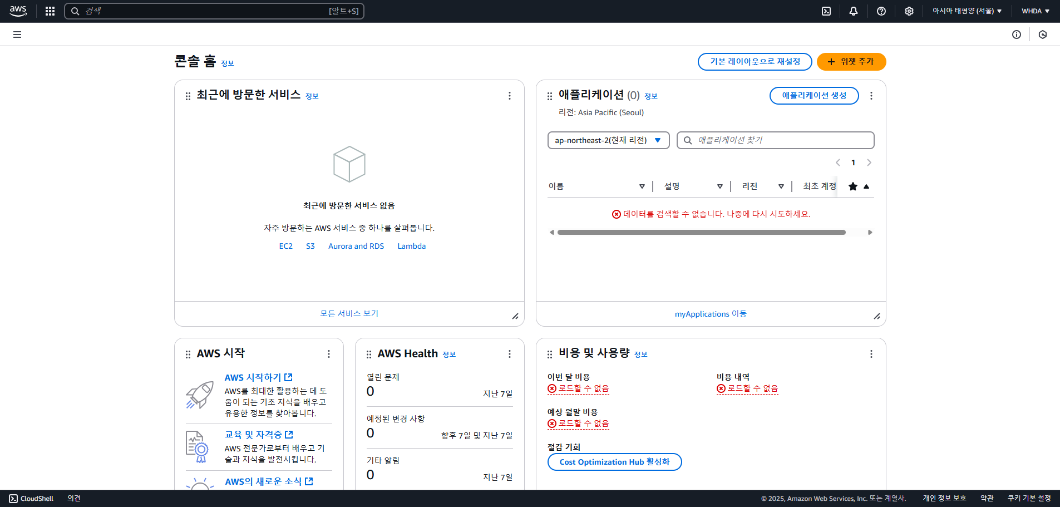Click 의견 feedback in footer
The height and width of the screenshot is (507, 1060).
[74, 499]
